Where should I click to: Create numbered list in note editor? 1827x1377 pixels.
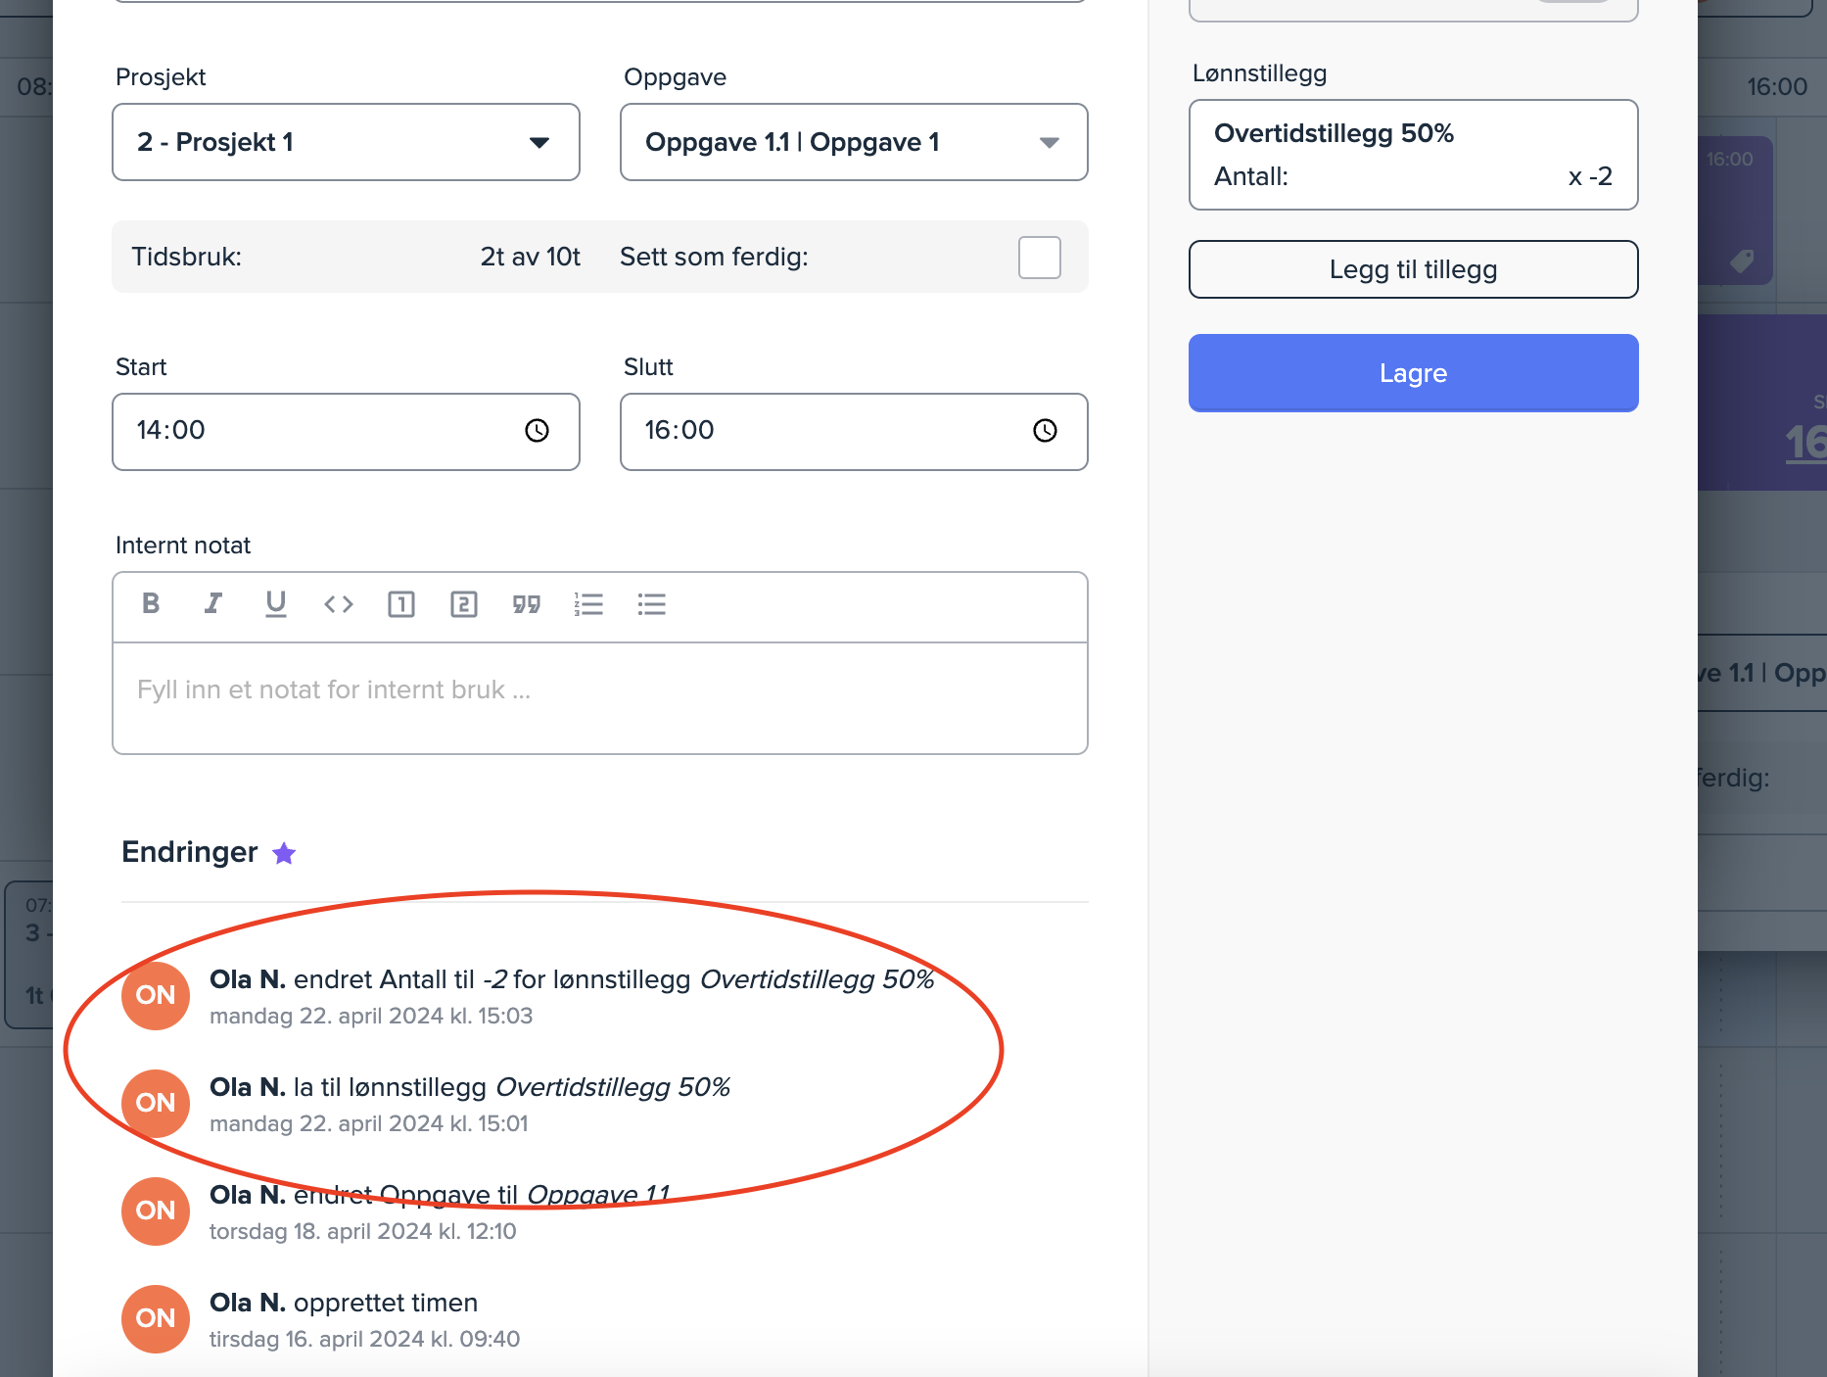(588, 604)
